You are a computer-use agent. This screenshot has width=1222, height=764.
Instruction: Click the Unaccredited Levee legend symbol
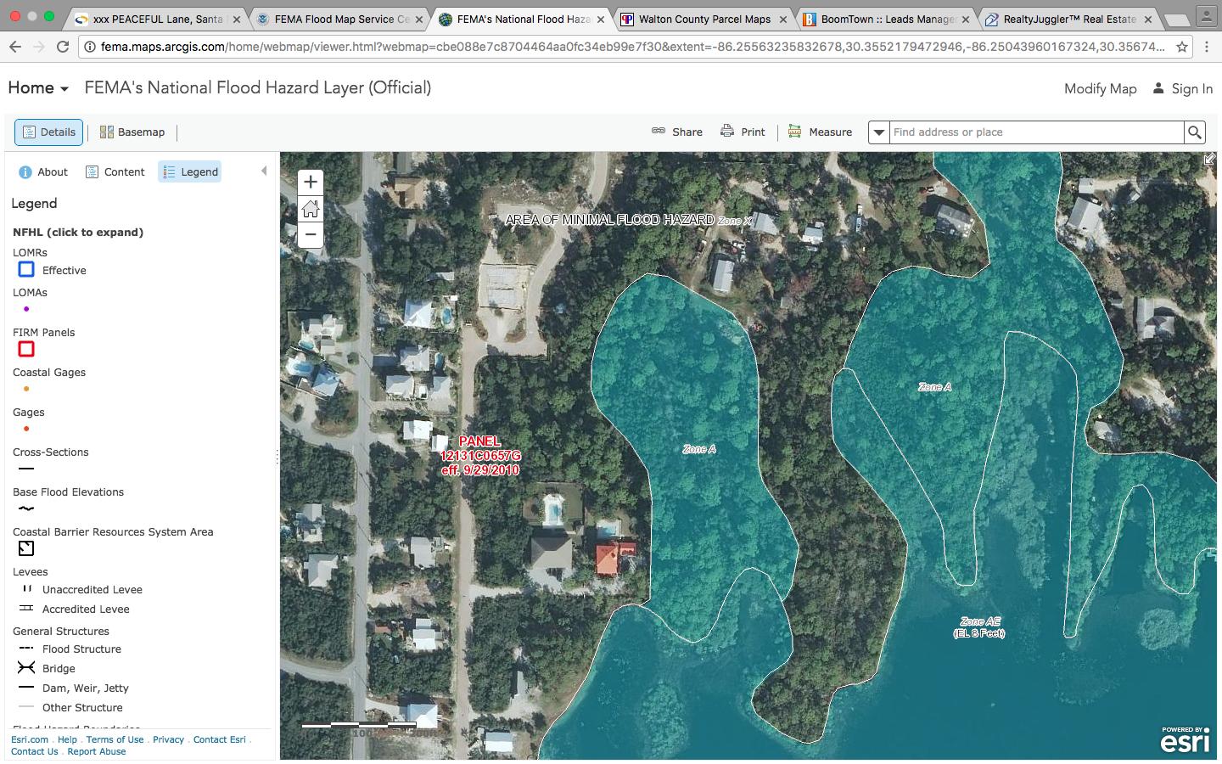click(x=26, y=588)
